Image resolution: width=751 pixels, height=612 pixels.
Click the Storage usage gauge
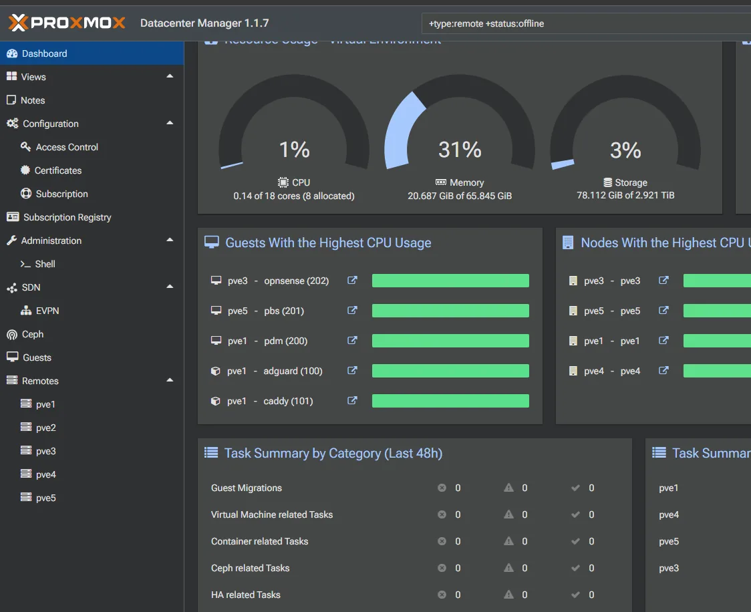(625, 122)
